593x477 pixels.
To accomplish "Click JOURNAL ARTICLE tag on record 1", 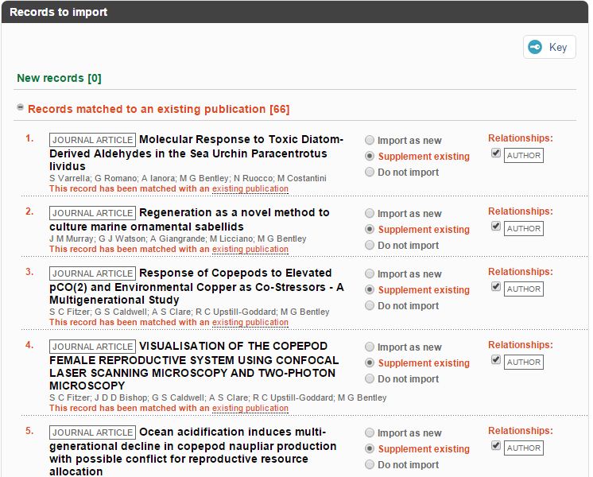I will (x=92, y=140).
